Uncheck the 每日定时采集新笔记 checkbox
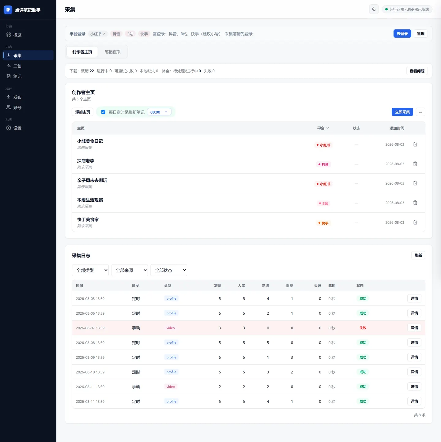 coord(104,112)
